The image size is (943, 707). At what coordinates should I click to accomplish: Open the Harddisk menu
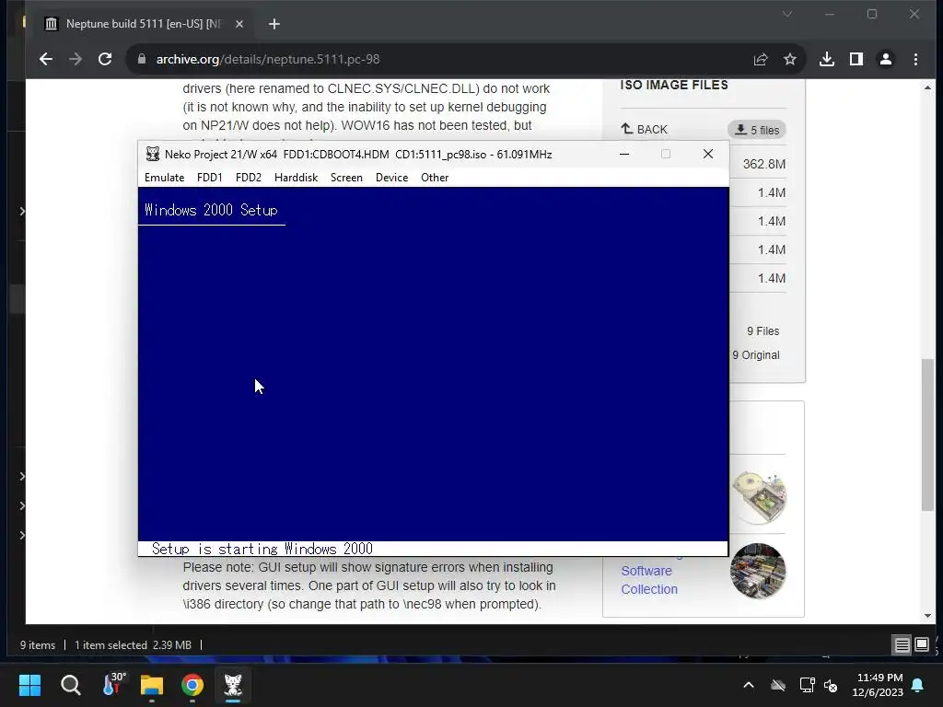(296, 178)
